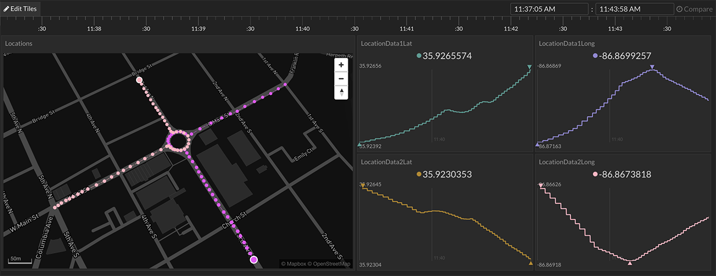Reset map bearing with compass icon

point(341,92)
